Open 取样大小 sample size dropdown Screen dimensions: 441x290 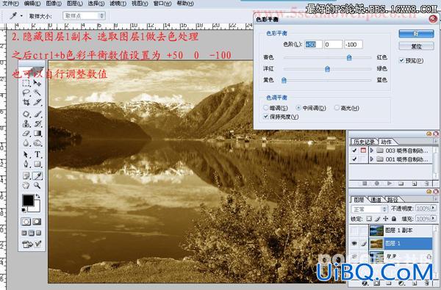pos(84,15)
